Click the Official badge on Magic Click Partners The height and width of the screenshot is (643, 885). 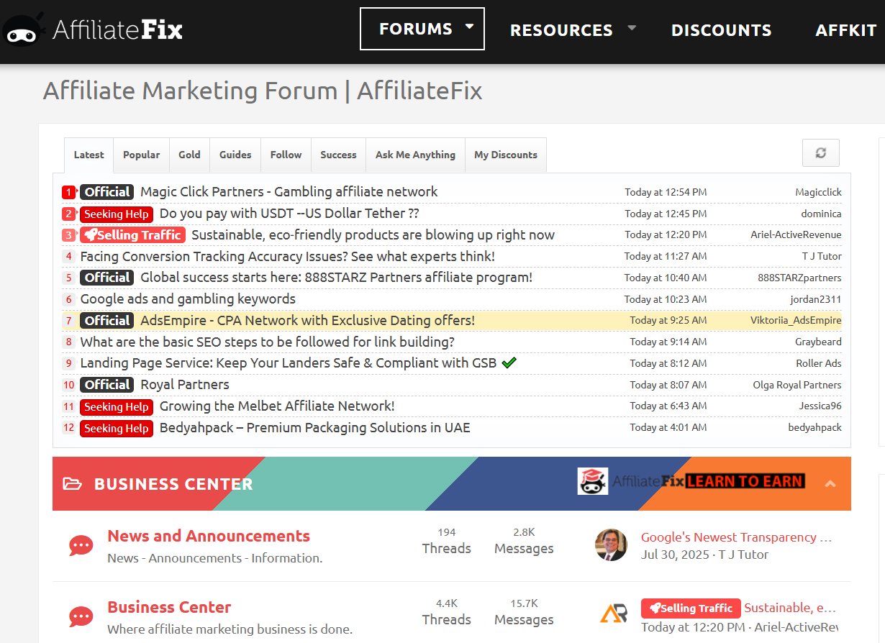[x=106, y=192]
